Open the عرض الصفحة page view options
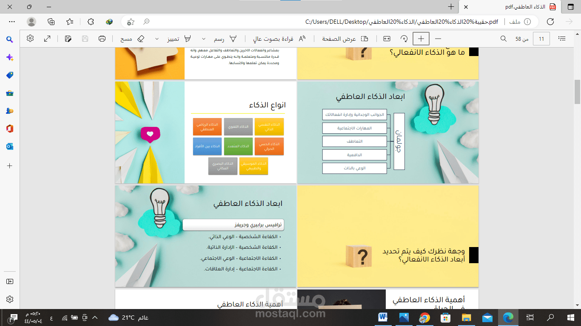The image size is (581, 326). point(345,39)
